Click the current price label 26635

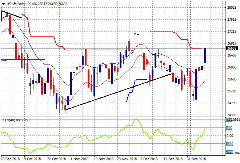point(232,49)
